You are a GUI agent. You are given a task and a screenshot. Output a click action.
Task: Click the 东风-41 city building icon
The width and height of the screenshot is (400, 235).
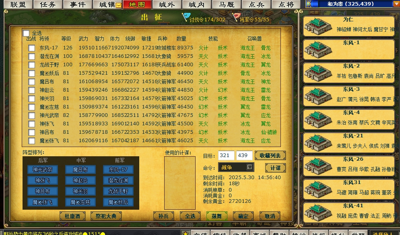coord(318,213)
